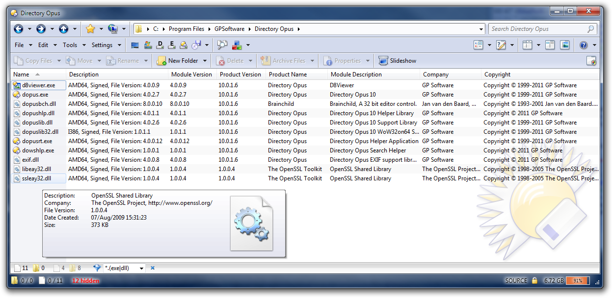Click the New Folder button
Image resolution: width=612 pixels, height=298 pixels.
178,61
